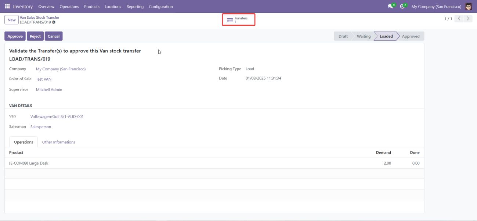Open the Reporting menu
Screen dimensions: 477x221
[135, 7]
